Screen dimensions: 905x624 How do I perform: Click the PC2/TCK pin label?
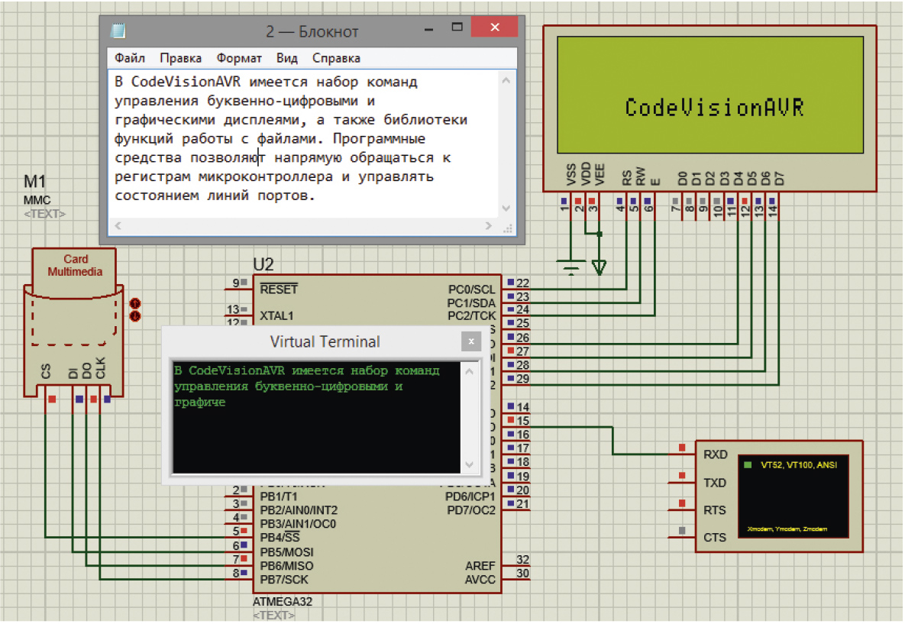click(x=471, y=315)
